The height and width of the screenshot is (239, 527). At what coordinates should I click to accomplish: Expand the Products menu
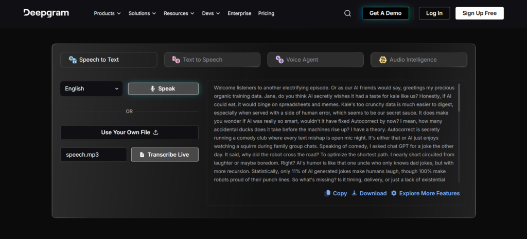click(x=107, y=13)
